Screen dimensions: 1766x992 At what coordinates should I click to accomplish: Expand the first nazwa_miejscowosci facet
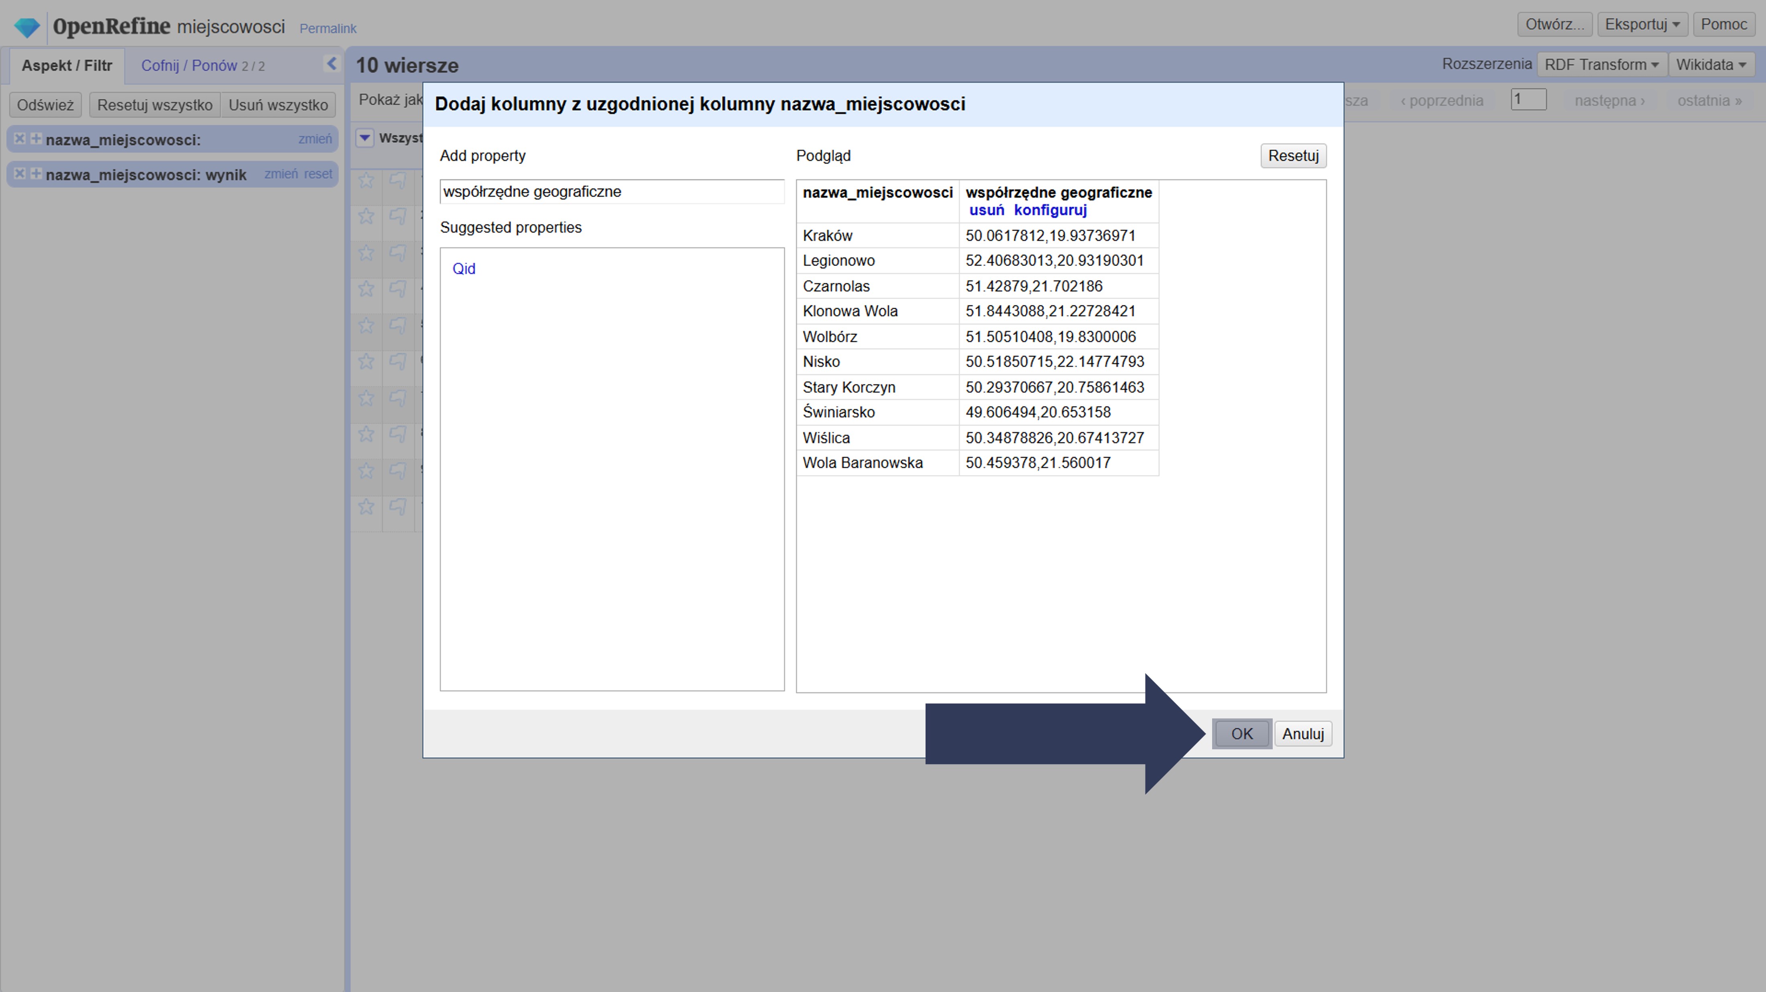pos(36,138)
